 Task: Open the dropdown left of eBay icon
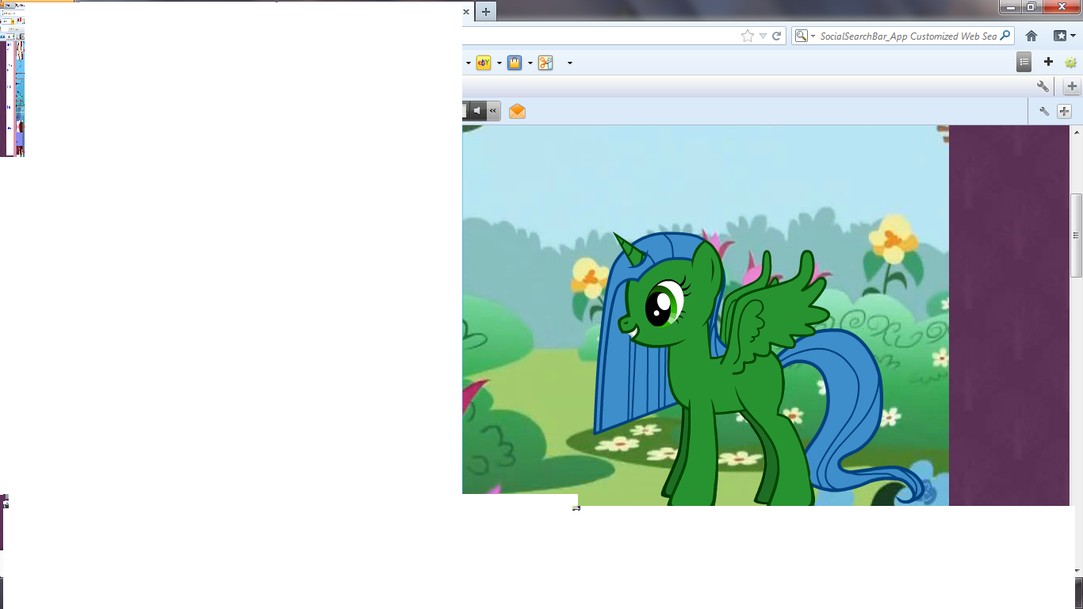468,63
